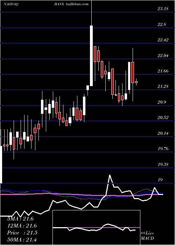Click the NASDAQ exchange label

(11, 4)
